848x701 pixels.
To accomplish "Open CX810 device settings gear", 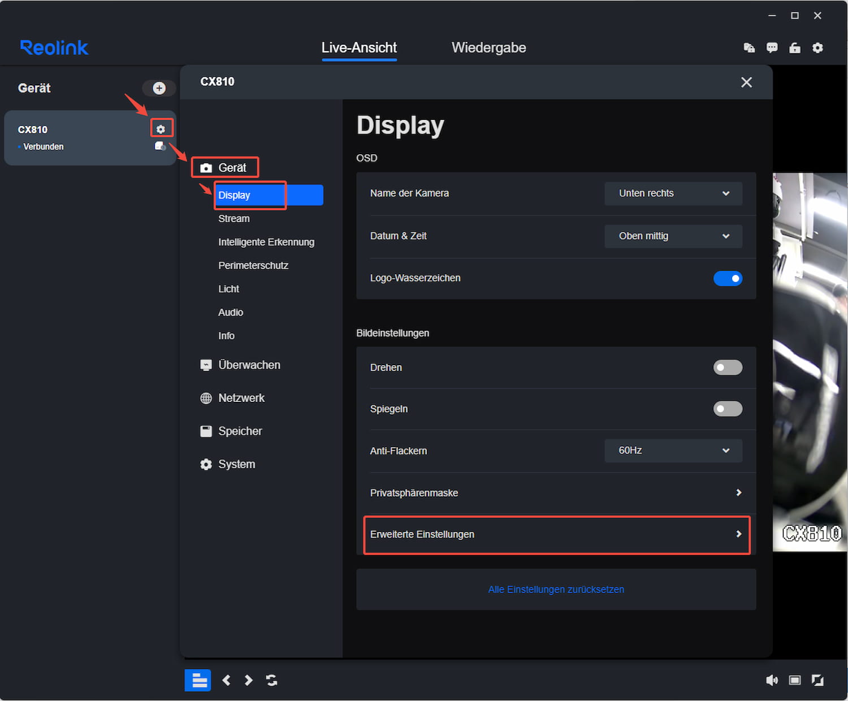I will (x=161, y=129).
